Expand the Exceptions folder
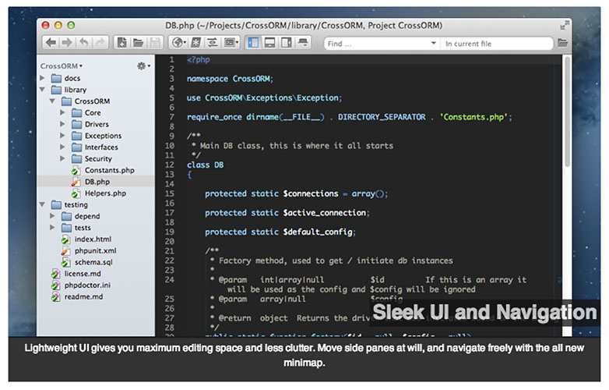609x390 pixels. pyautogui.click(x=62, y=136)
